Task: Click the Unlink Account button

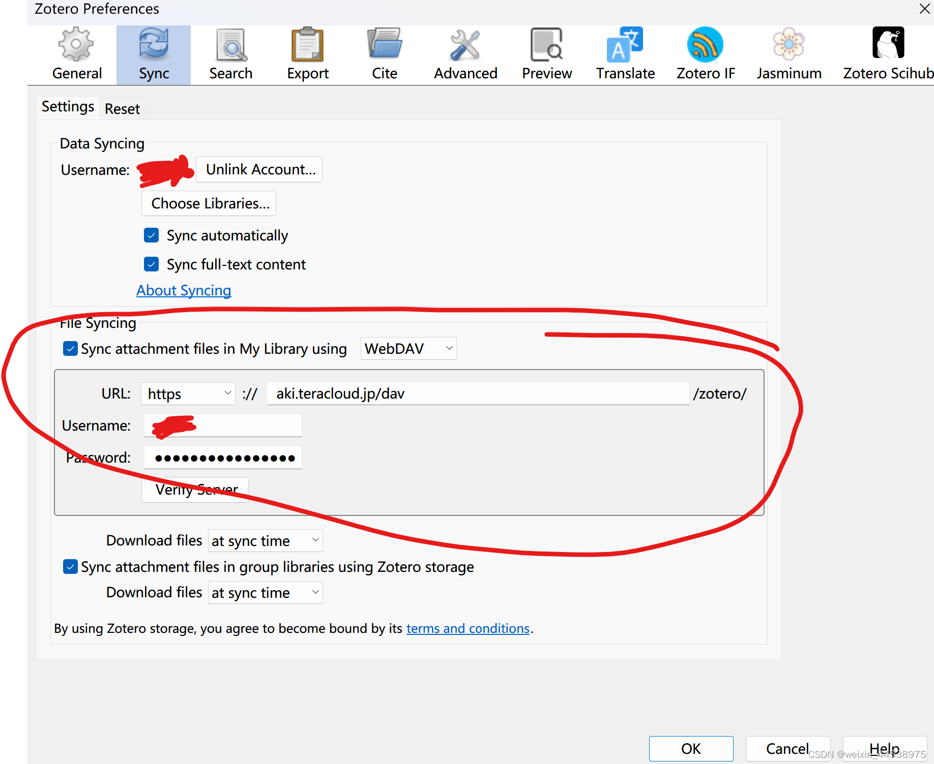Action: tap(260, 169)
